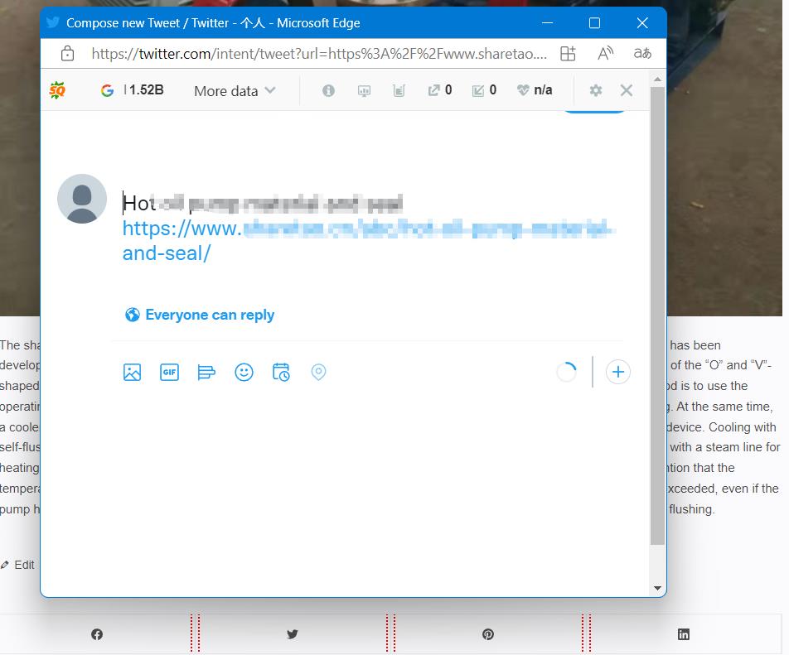The width and height of the screenshot is (789, 655).
Task: Click the Edit link on the background page
Action: [x=17, y=565]
